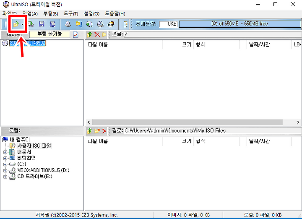The height and width of the screenshot is (219, 302).
Task: Select the (C:) drive
Action: pyautogui.click(x=21, y=164)
